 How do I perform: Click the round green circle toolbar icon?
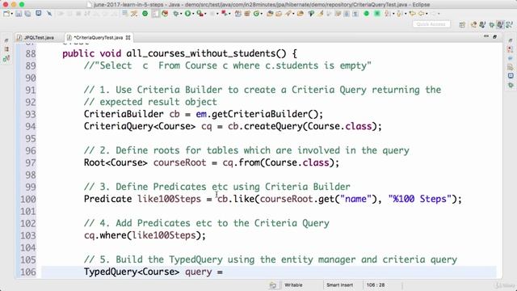[x=366, y=14]
